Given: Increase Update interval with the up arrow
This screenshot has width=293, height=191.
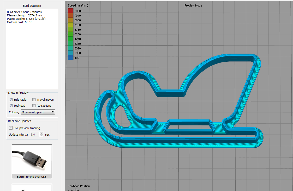Looking at the screenshot, I should tap(41, 133).
